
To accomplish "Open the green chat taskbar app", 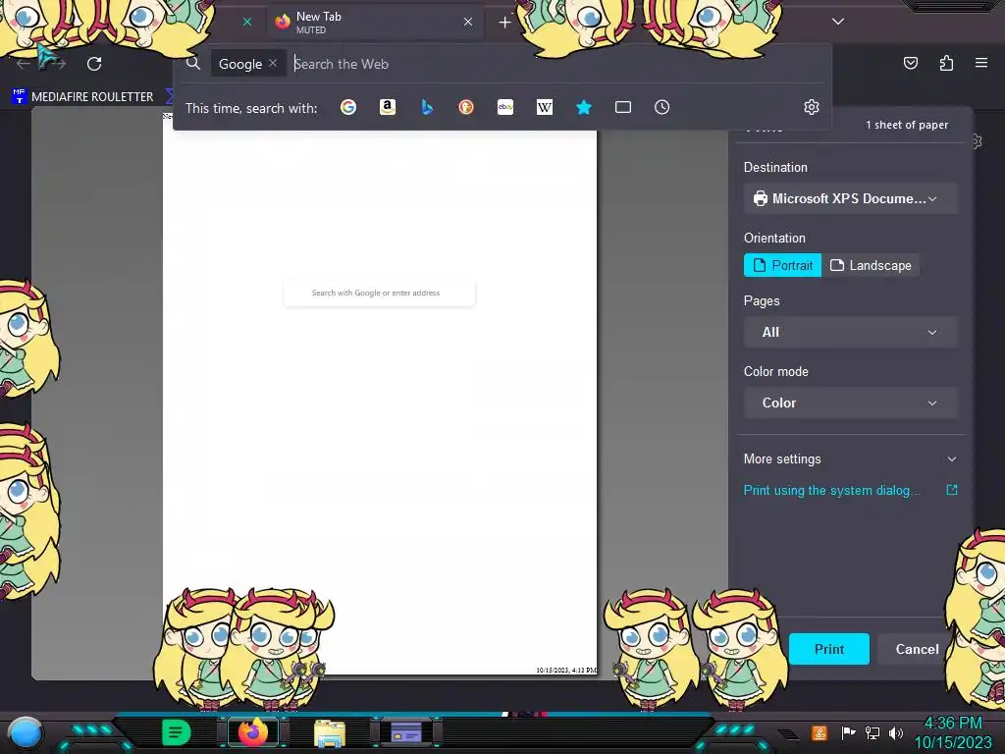I will pos(176,732).
